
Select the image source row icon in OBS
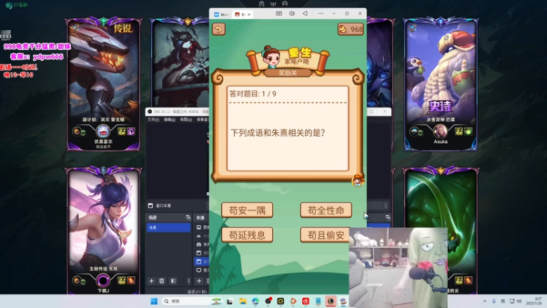point(199,227)
